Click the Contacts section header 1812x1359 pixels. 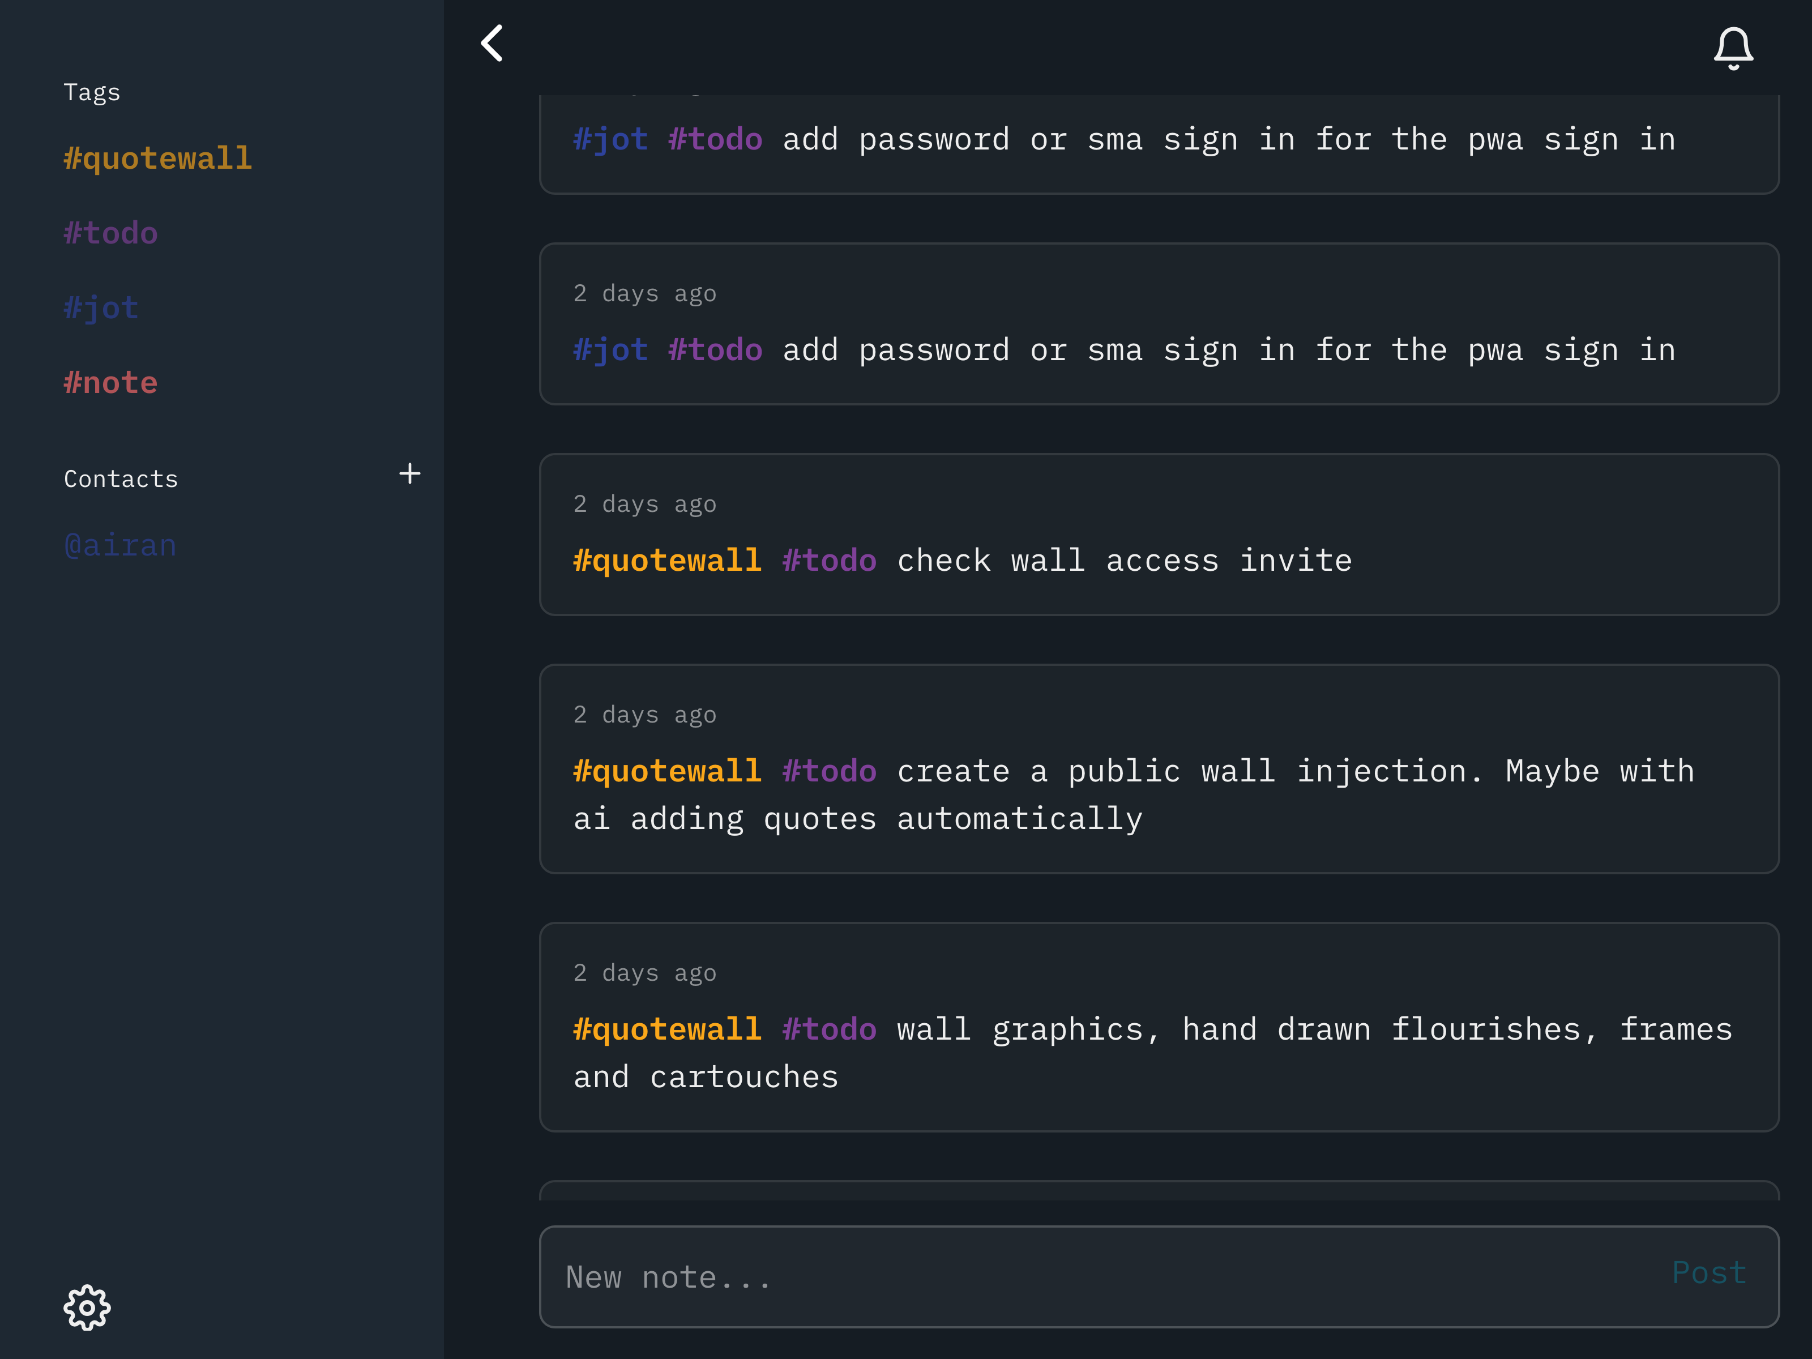(x=121, y=478)
